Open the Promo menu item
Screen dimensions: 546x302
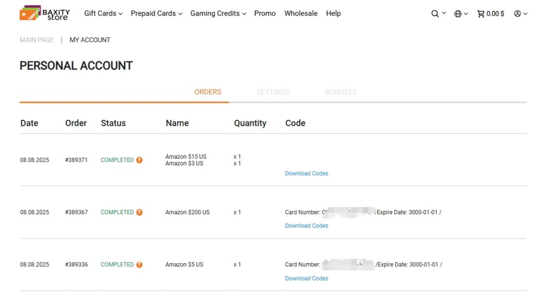(265, 13)
